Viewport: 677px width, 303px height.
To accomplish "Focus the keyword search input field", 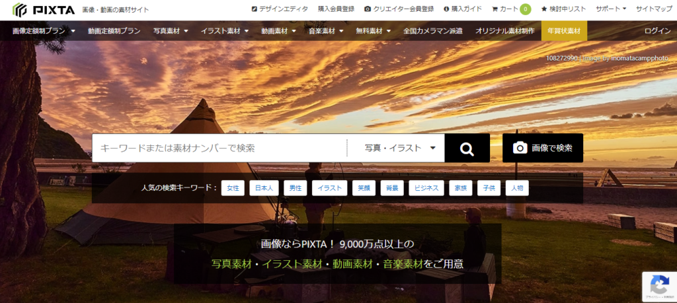I will click(219, 149).
